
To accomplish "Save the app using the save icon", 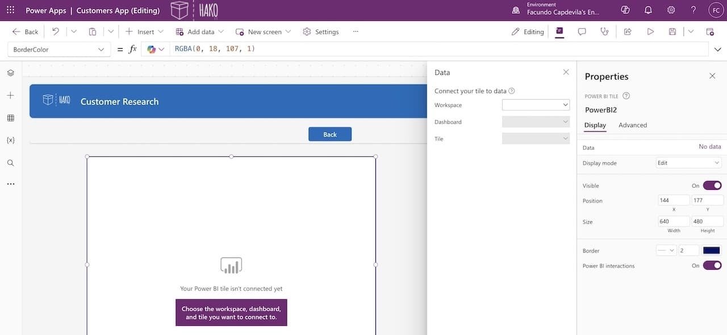I will 672,31.
